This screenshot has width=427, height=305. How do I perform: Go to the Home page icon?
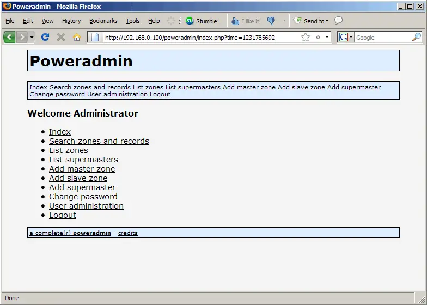(77, 37)
